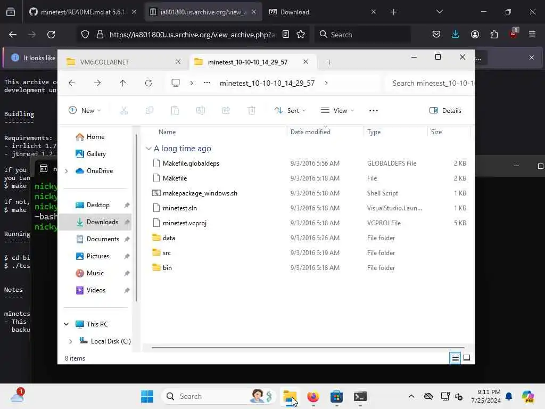
Task: Click the Share icon in Explorer toolbar
Action: pyautogui.click(x=226, y=111)
